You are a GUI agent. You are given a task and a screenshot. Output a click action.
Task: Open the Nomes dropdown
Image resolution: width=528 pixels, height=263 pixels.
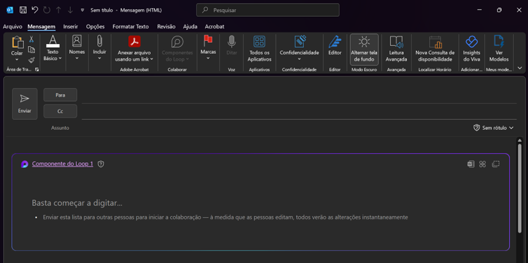tap(77, 49)
